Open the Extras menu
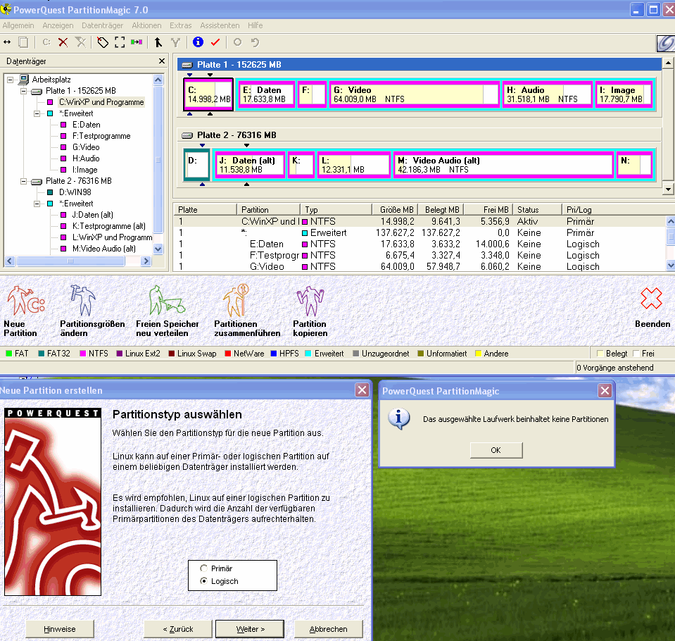This screenshot has width=675, height=641. click(180, 25)
